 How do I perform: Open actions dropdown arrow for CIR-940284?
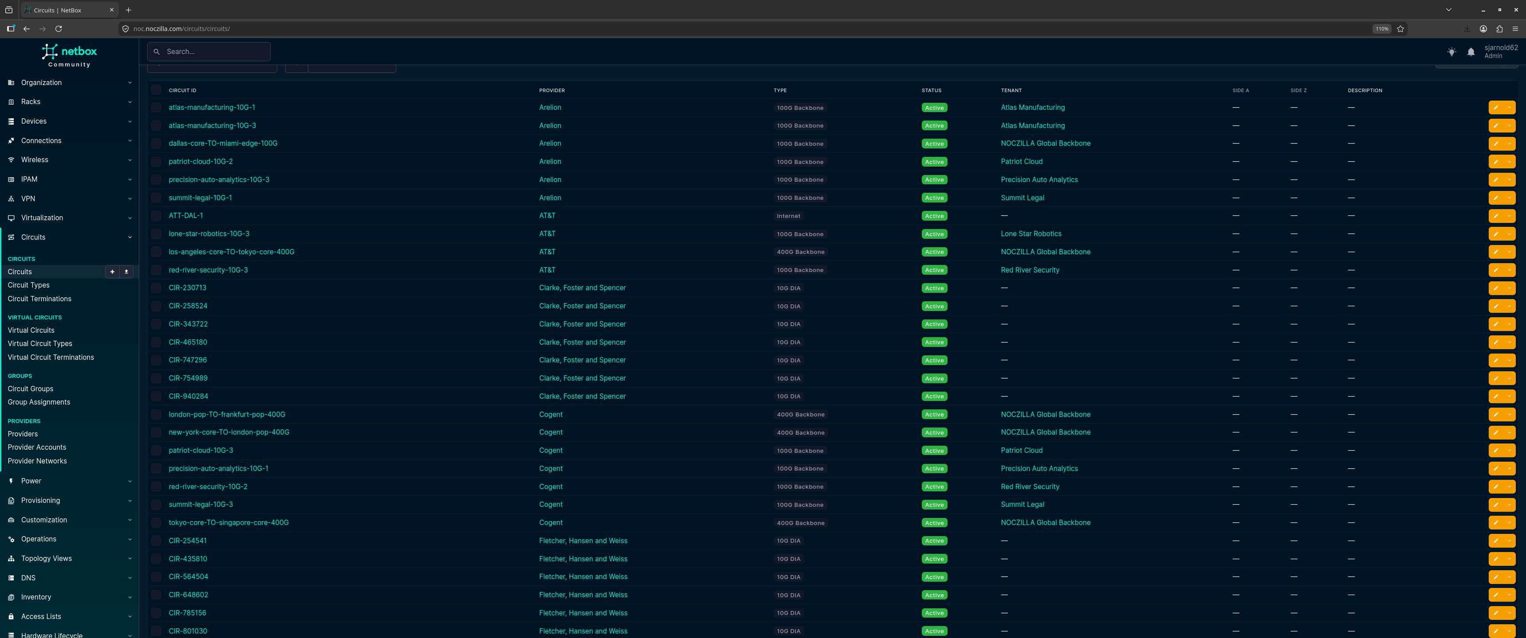(1509, 397)
